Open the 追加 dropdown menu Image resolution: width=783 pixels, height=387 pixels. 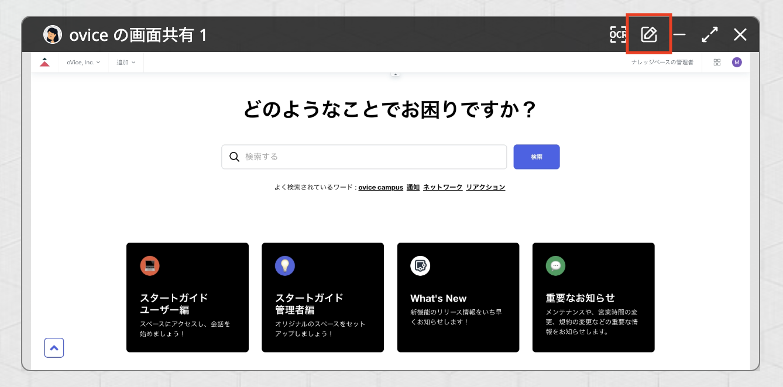pos(125,62)
